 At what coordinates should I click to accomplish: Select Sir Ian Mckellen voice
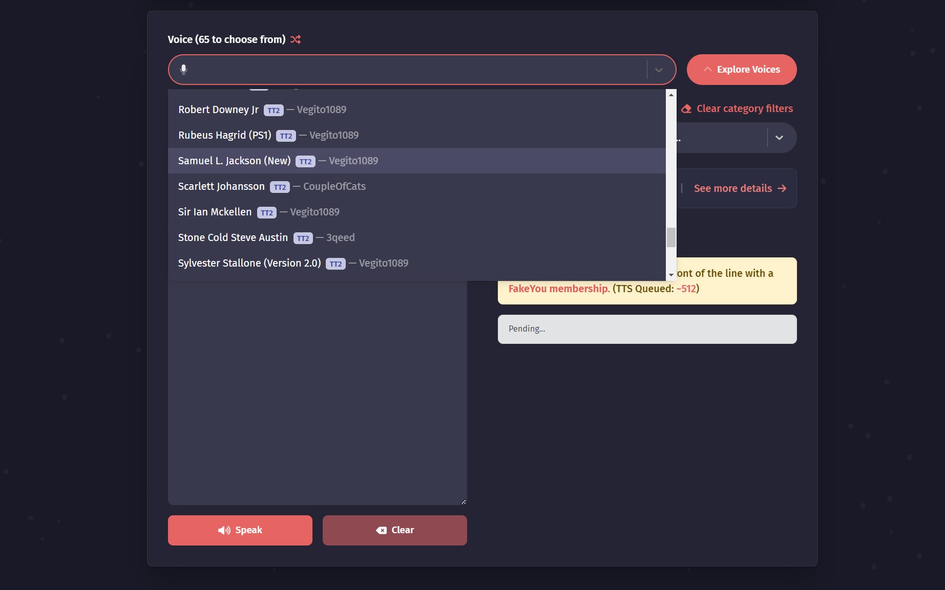417,212
